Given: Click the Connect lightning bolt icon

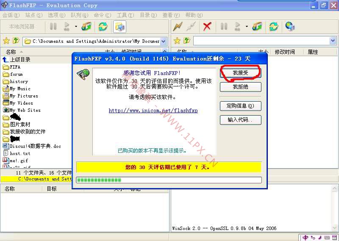Looking at the screenshot, I should point(178,26).
